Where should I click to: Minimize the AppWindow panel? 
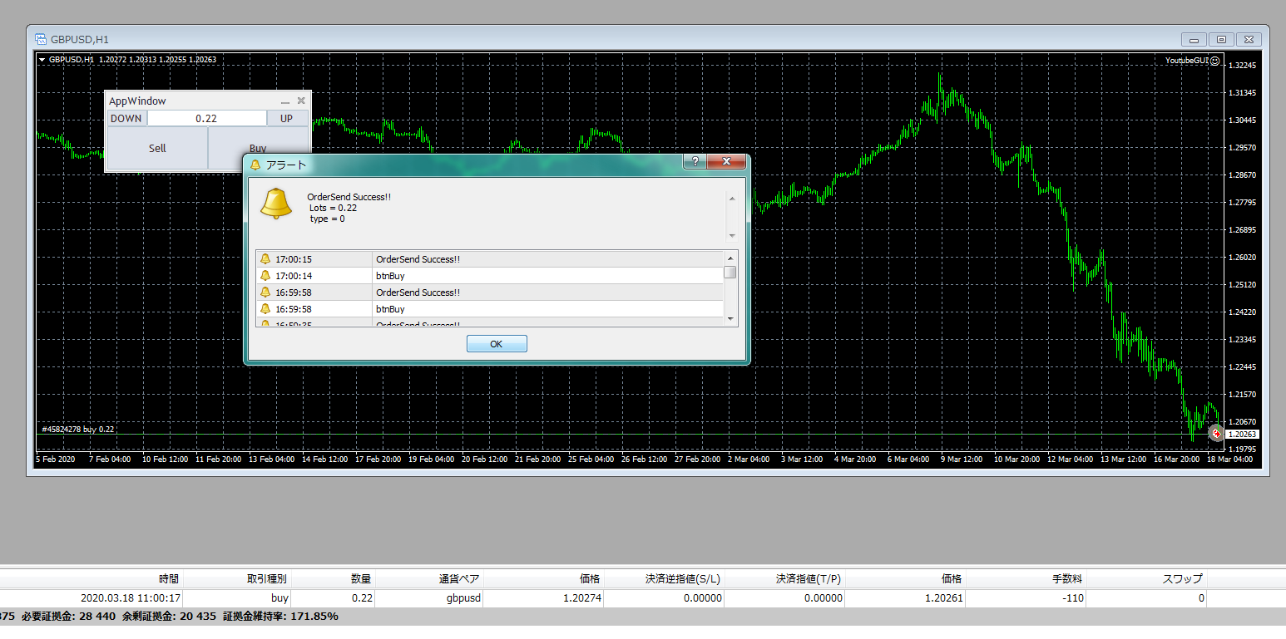coord(285,101)
